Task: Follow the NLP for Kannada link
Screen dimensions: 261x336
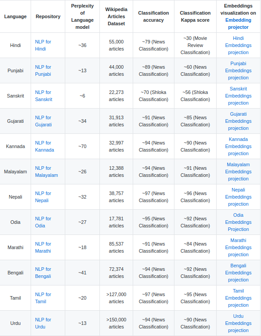Action: [x=45, y=146]
